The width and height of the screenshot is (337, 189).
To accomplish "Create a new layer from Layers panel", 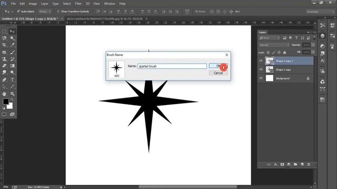I will tap(302, 164).
